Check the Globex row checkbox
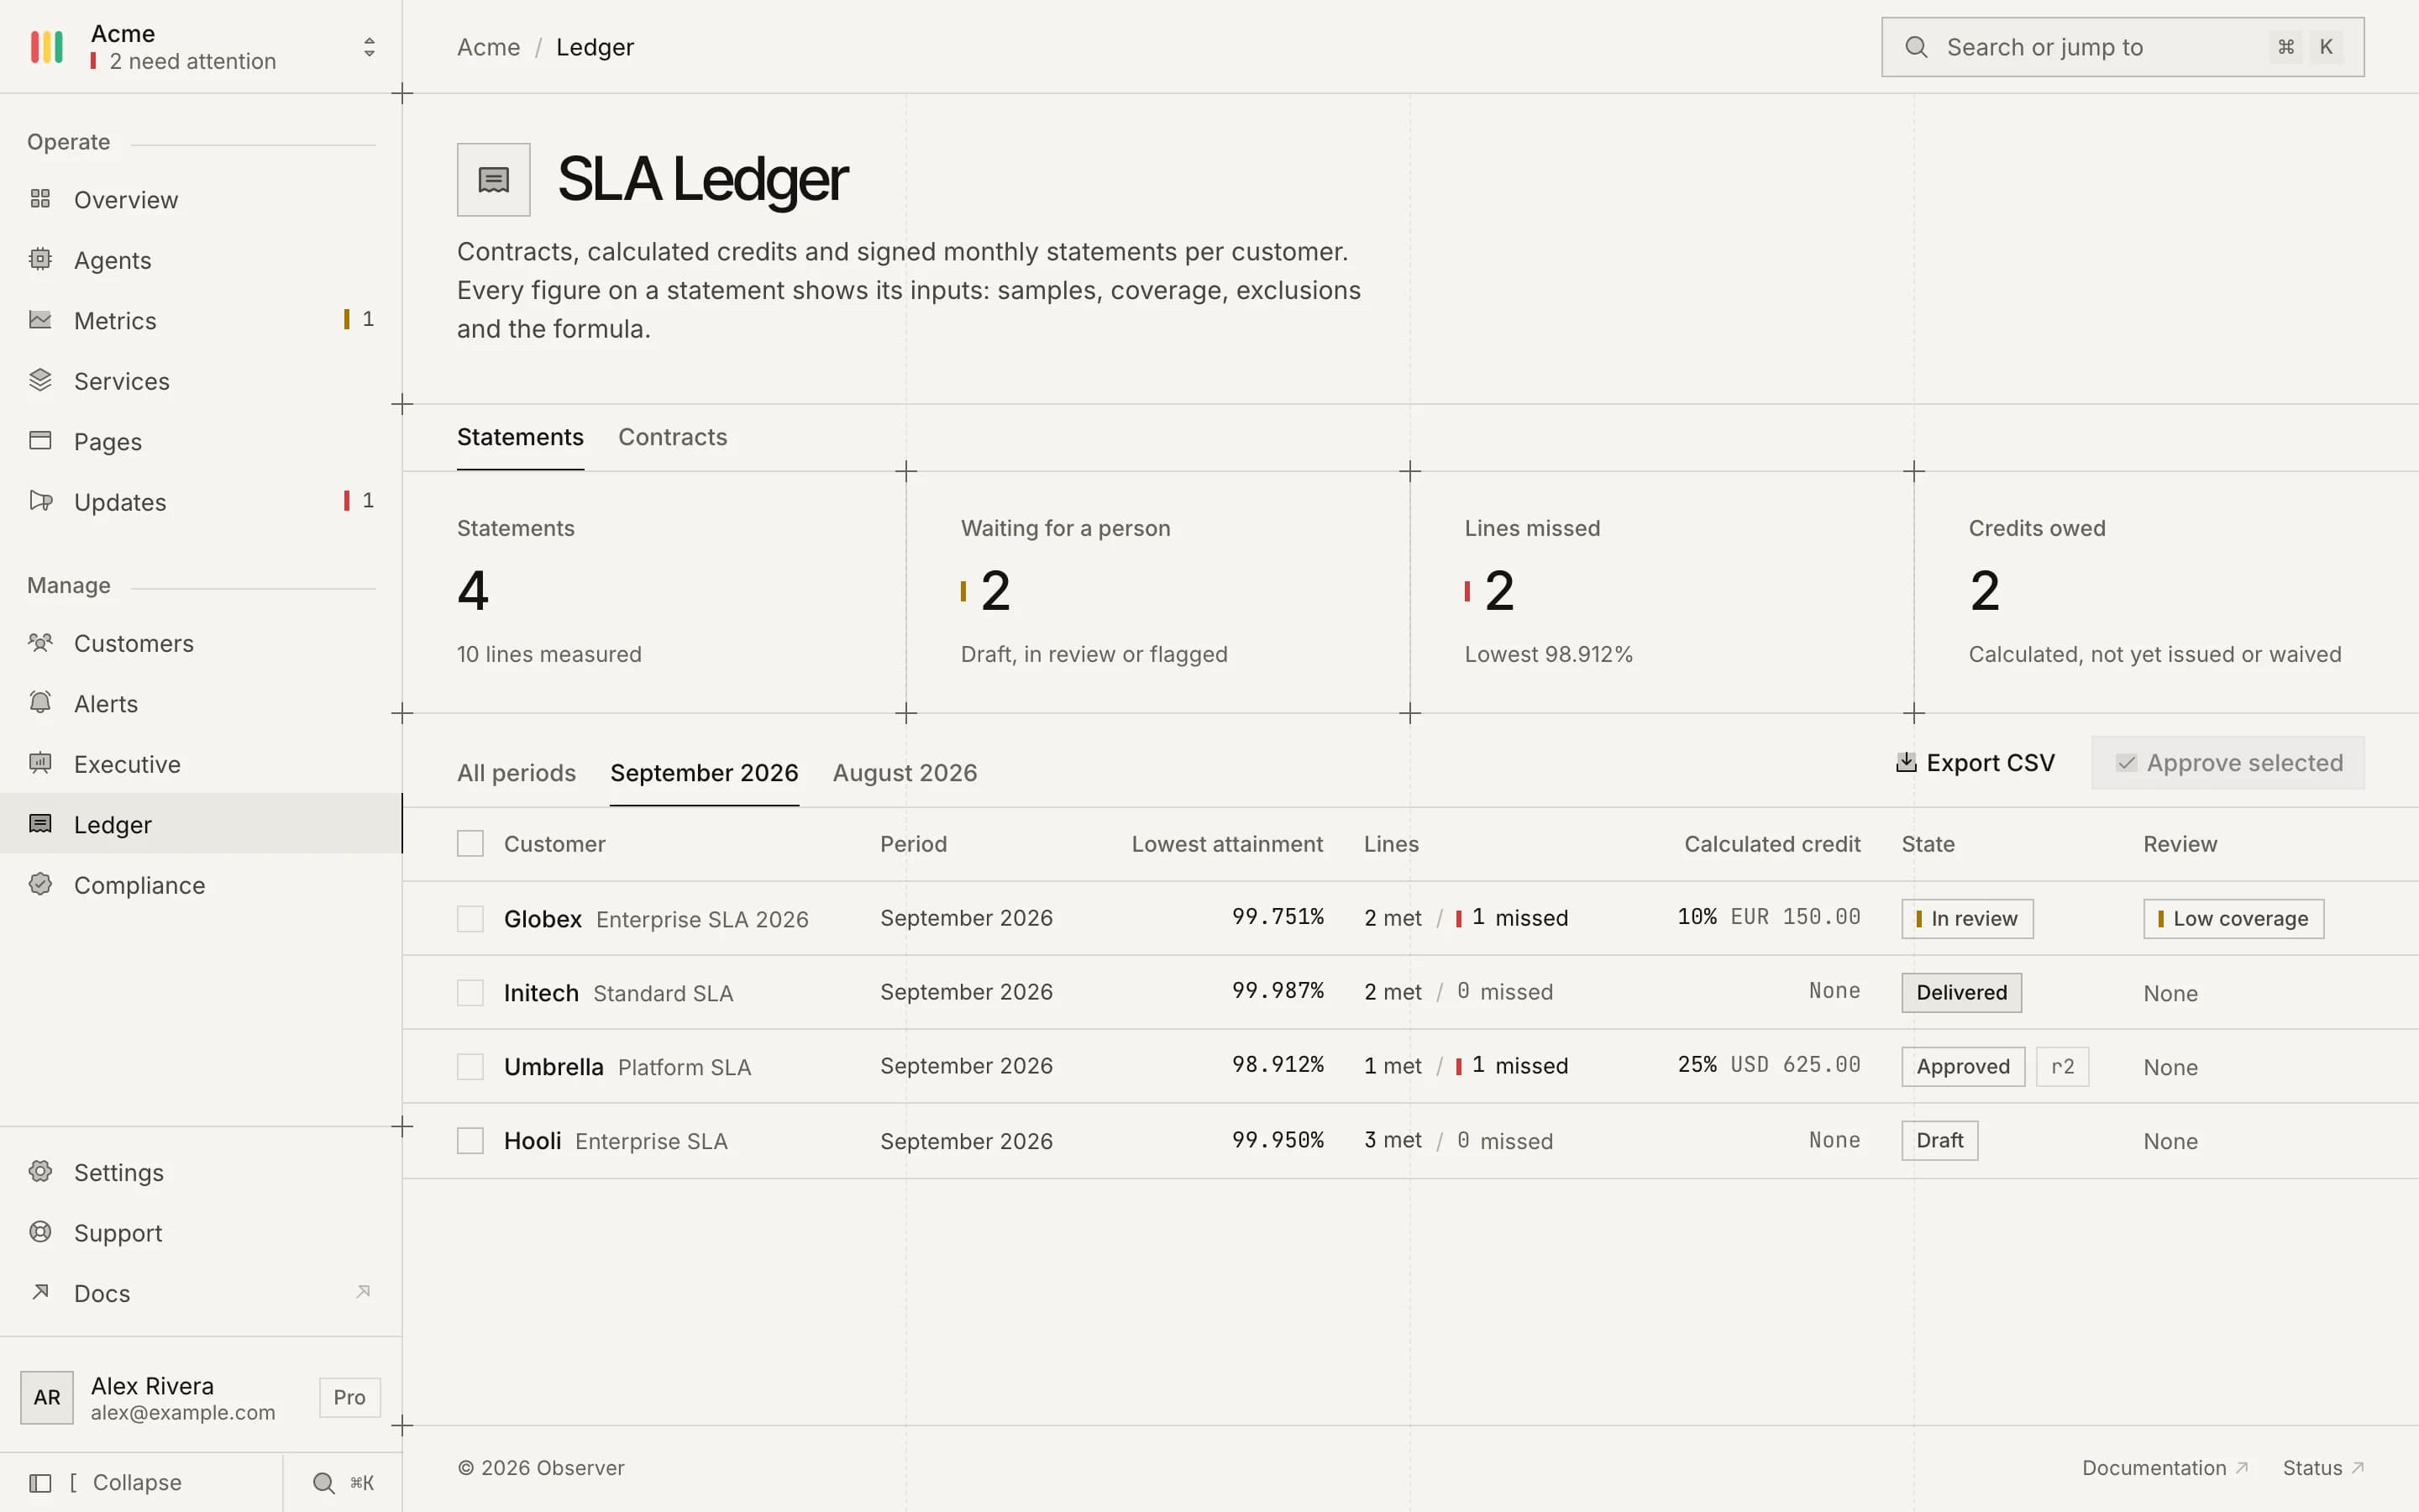Viewport: 2419px width, 1512px height. [470, 918]
